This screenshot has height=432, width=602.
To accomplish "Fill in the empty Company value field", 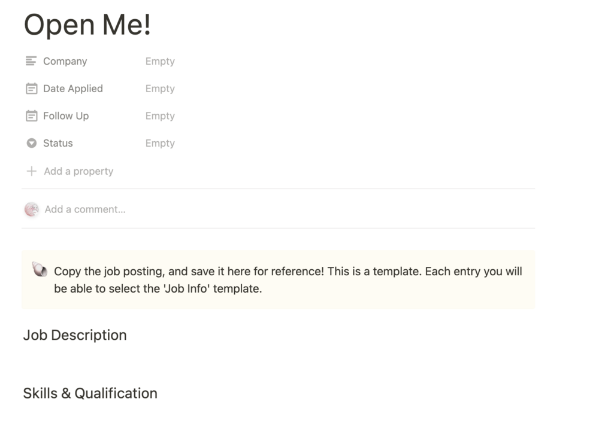I will click(x=160, y=61).
